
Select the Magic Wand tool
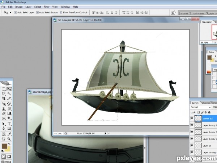click(x=9, y=93)
